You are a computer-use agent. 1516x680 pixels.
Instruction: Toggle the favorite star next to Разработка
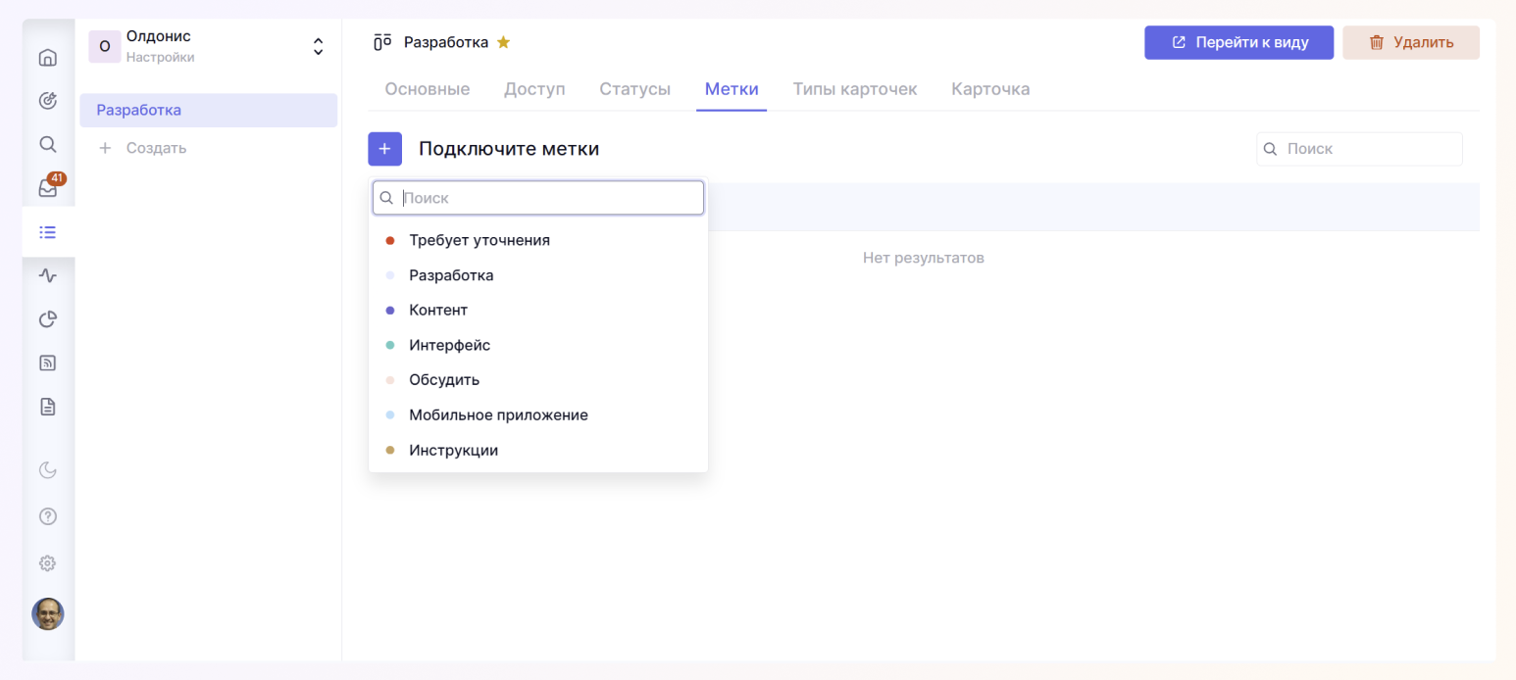tap(503, 42)
